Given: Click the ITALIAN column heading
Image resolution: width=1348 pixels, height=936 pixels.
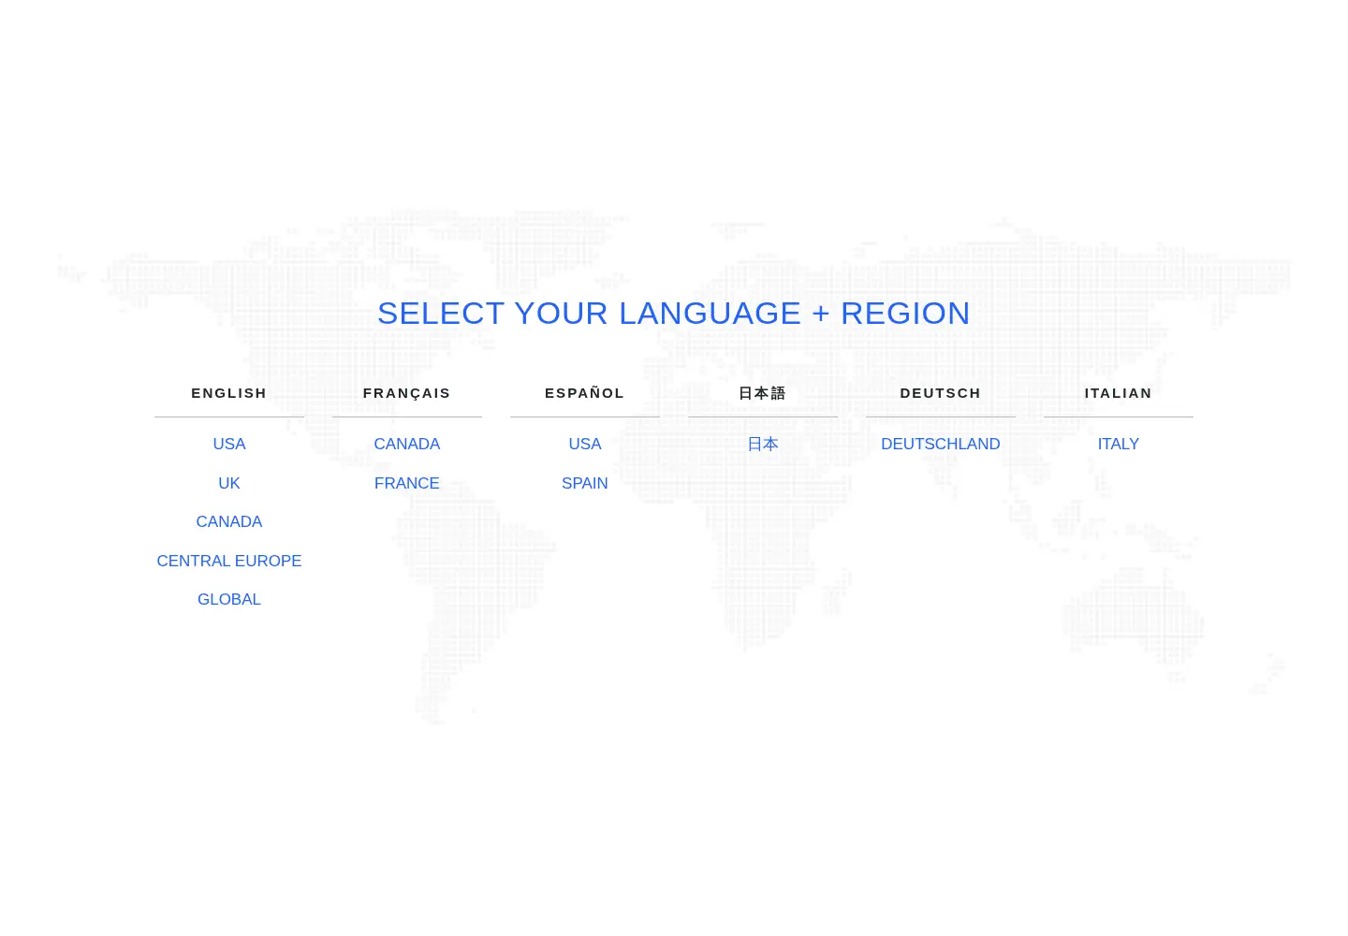Looking at the screenshot, I should click(1119, 393).
